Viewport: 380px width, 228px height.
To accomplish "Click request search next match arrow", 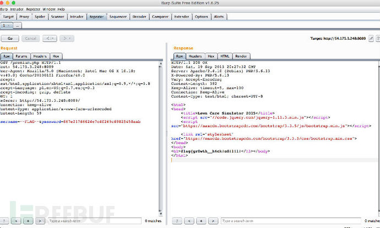I will coord(40,221).
